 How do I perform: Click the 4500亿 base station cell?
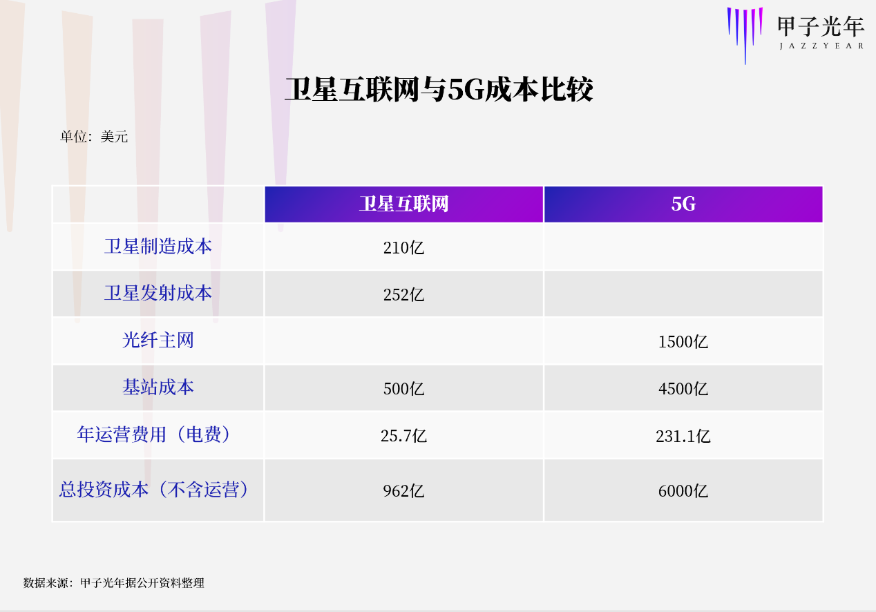pos(683,389)
